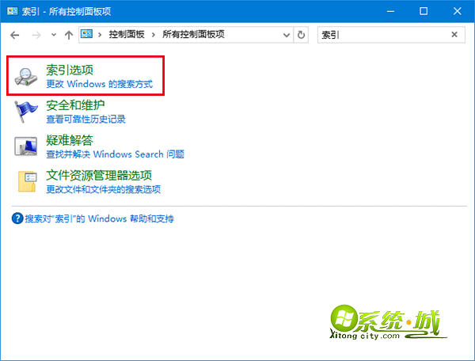
Task: Clear the search box with the X
Action: tap(454, 35)
